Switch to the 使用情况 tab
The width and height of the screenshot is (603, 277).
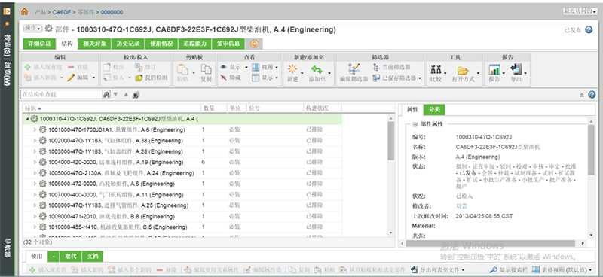[161, 44]
